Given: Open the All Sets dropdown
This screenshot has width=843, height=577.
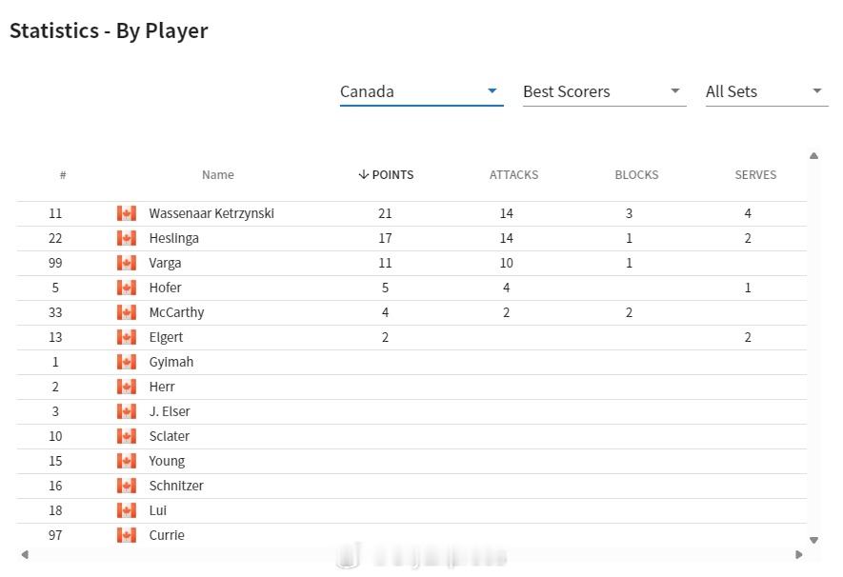Looking at the screenshot, I should 767,91.
